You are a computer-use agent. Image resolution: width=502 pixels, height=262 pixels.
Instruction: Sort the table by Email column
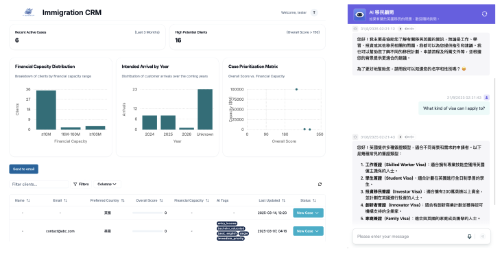(x=60, y=200)
